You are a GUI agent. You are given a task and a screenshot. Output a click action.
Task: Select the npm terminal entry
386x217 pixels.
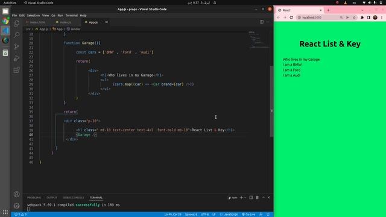233,198
